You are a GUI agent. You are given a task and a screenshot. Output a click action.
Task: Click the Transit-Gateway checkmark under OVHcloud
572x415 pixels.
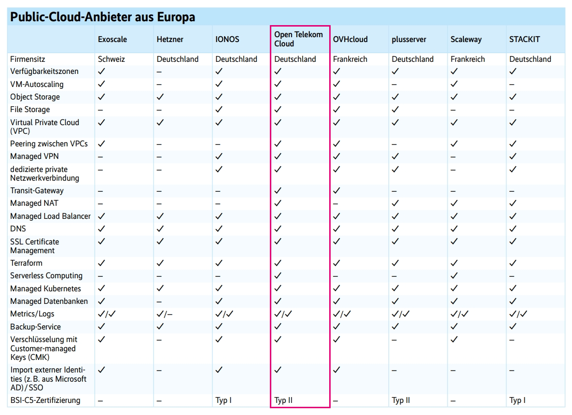click(x=336, y=191)
